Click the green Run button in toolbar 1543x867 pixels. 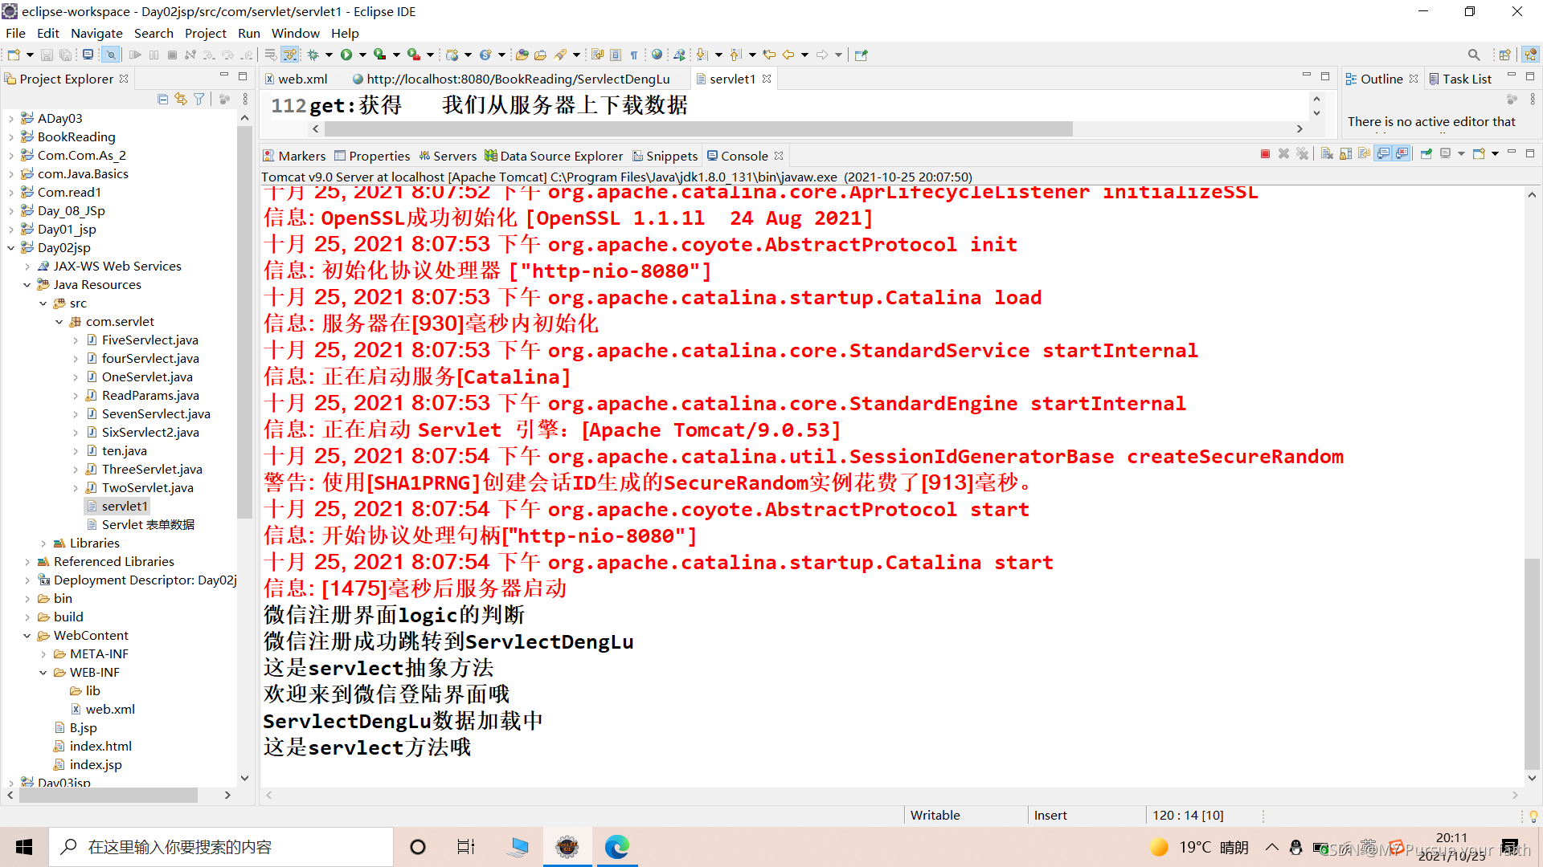[346, 55]
